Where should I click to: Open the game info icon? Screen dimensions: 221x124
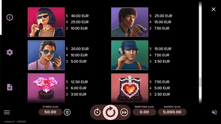coord(10,17)
